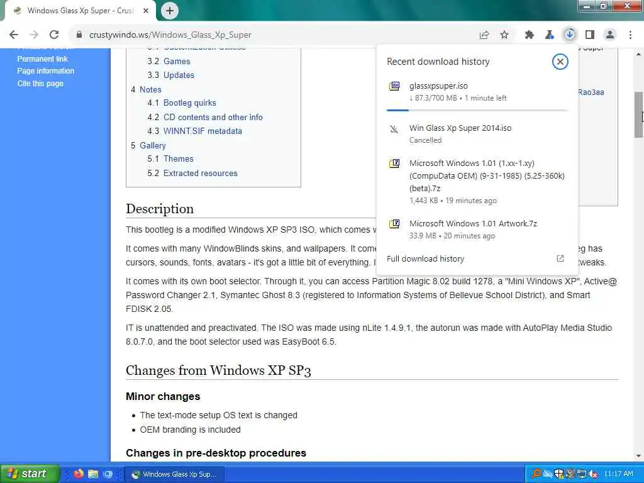Close the Windows Glass Xp Super tab
Image resolution: width=644 pixels, height=483 pixels.
click(146, 11)
